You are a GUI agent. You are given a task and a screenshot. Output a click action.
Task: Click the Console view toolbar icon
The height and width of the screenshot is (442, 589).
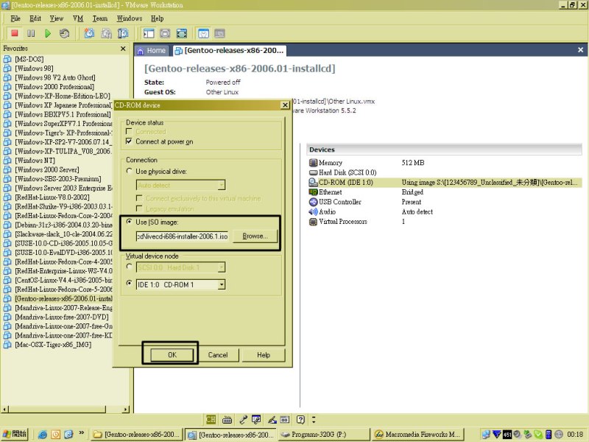219,33
